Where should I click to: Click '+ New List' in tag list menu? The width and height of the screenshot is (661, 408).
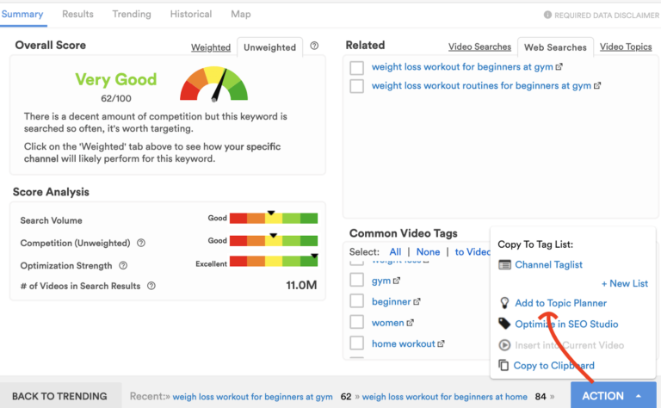[624, 283]
